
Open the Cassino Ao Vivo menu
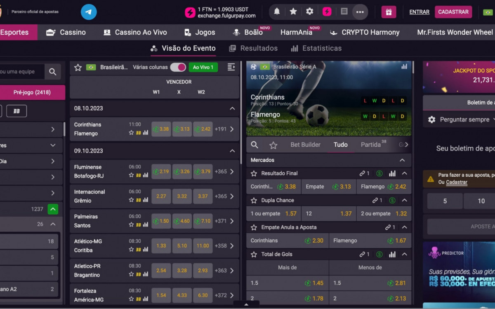coord(135,32)
